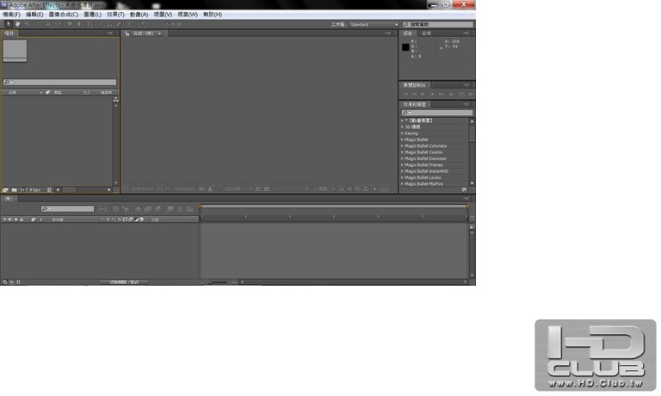Play the preview in Preview panel
This screenshot has width=661, height=396.
(x=423, y=94)
